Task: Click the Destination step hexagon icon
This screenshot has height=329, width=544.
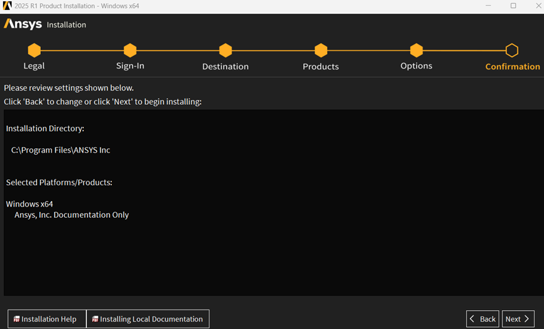Action: click(x=226, y=51)
